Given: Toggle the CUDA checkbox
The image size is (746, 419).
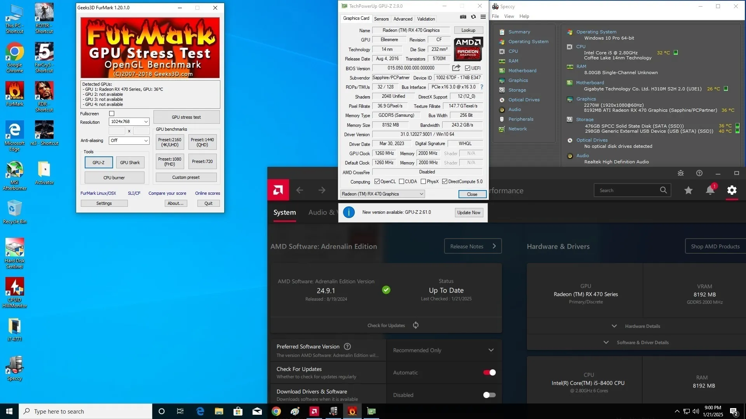Looking at the screenshot, I should coord(401,182).
